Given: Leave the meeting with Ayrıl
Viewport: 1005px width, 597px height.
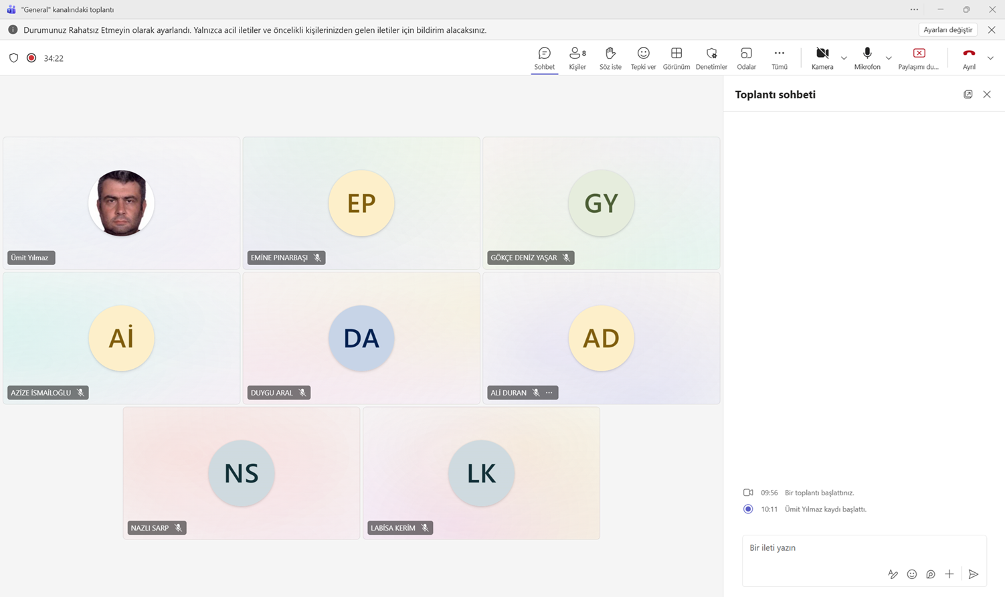Looking at the screenshot, I should click(969, 58).
